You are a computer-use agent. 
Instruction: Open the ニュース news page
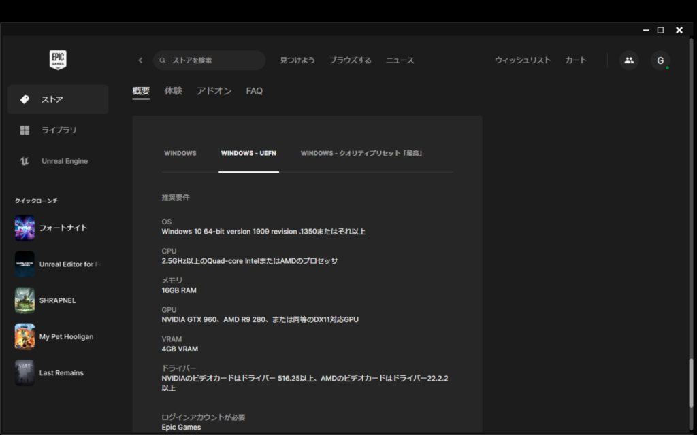click(x=400, y=60)
